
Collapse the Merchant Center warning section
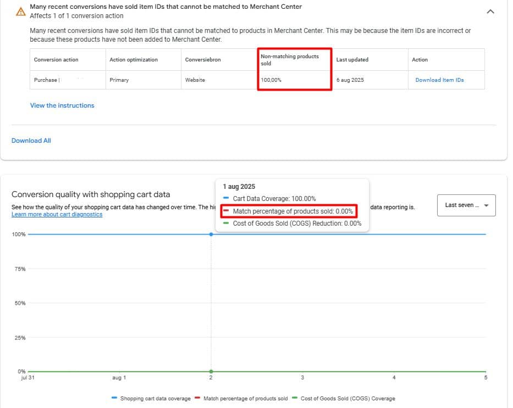tap(490, 12)
